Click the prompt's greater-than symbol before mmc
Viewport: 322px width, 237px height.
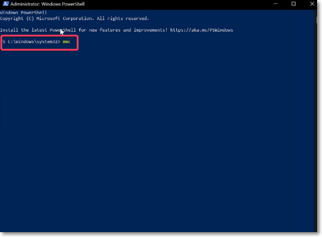coord(59,42)
